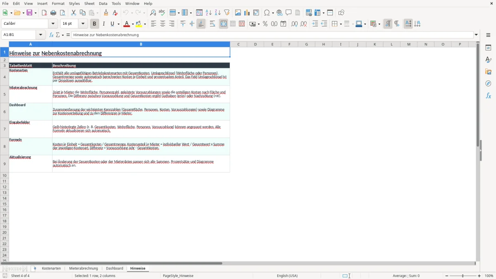Format as percent icon

click(x=265, y=24)
